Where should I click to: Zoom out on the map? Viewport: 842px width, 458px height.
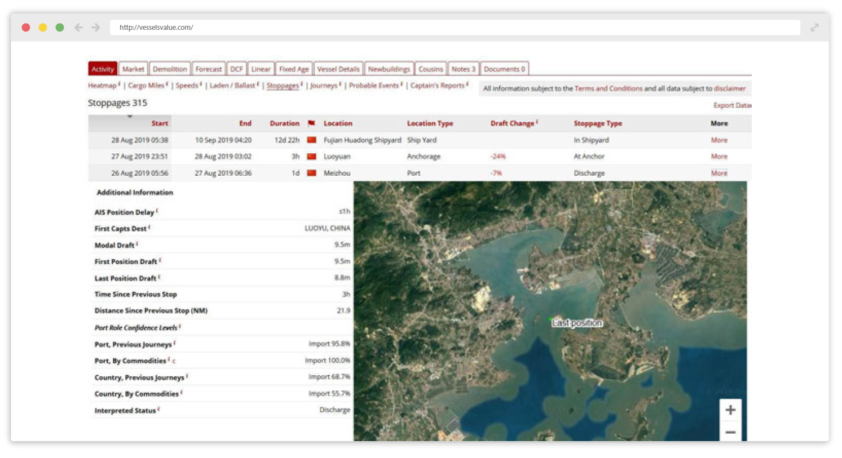pyautogui.click(x=730, y=432)
